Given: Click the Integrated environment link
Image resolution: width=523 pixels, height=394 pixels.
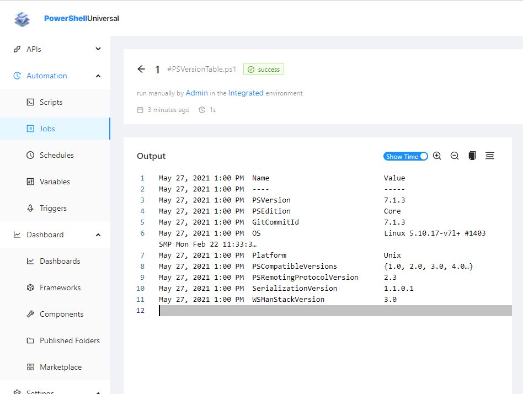Looking at the screenshot, I should 246,93.
